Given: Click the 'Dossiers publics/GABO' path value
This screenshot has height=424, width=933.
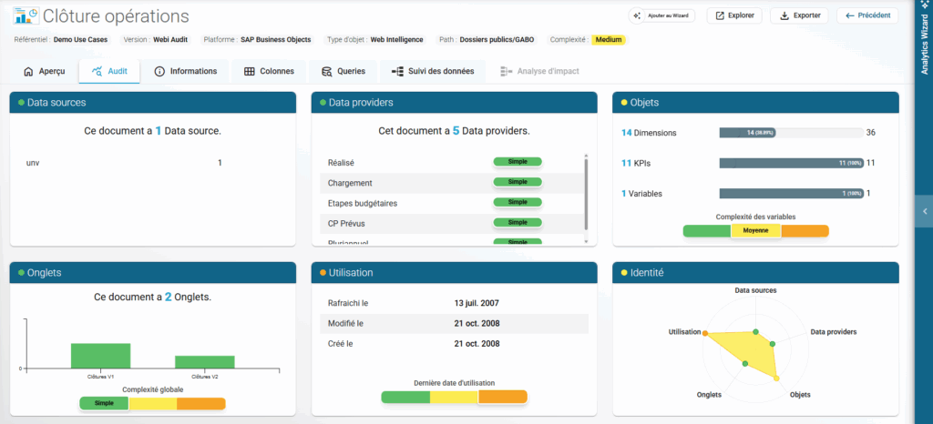Looking at the screenshot, I should [497, 40].
